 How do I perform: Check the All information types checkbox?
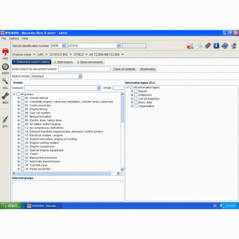131,88
